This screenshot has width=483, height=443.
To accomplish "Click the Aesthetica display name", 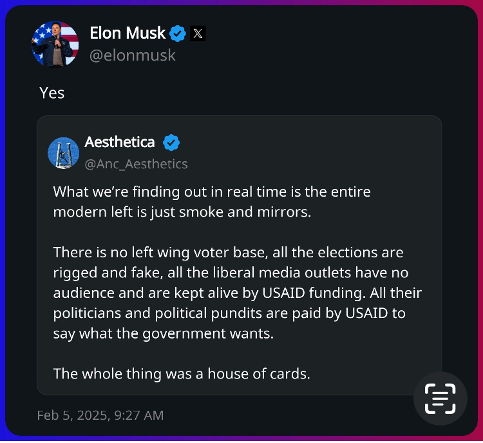I will 120,142.
